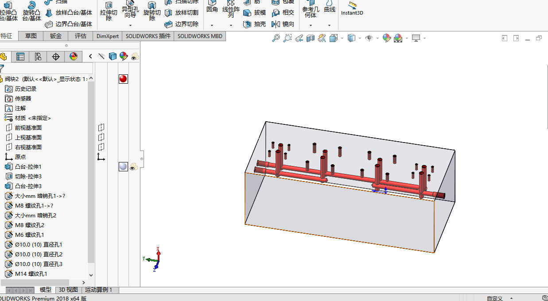Toggle visibility eye for 凸台-拉伸1

(133, 167)
